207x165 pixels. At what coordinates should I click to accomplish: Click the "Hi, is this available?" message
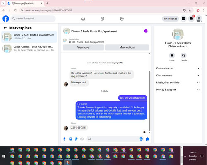click(101, 75)
